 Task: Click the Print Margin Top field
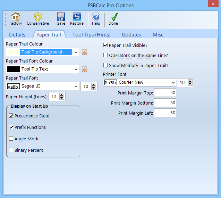pos(165,93)
